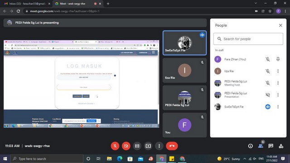Select the SwEeTsEpt Fie video tile
Viewport: 290px width, 163px height.
[x=184, y=43]
